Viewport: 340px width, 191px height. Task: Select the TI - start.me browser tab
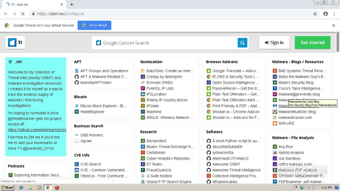point(35,5)
